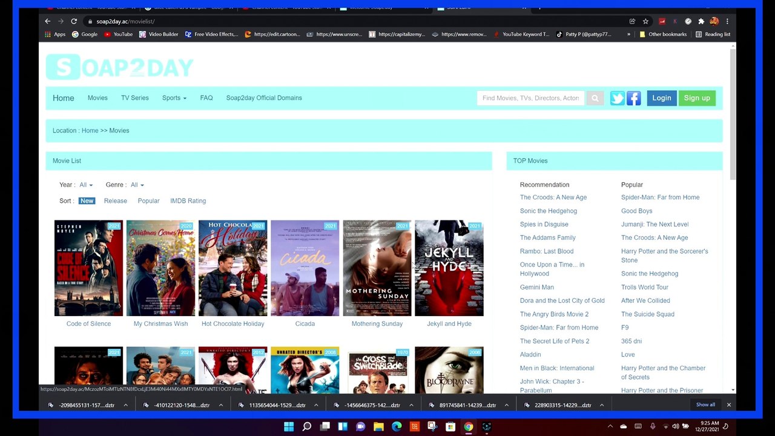
Task: Open the Chrome three-dot menu
Action: (x=727, y=21)
